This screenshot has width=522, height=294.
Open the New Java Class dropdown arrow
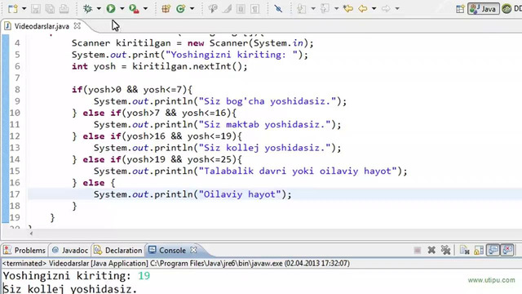click(x=192, y=9)
